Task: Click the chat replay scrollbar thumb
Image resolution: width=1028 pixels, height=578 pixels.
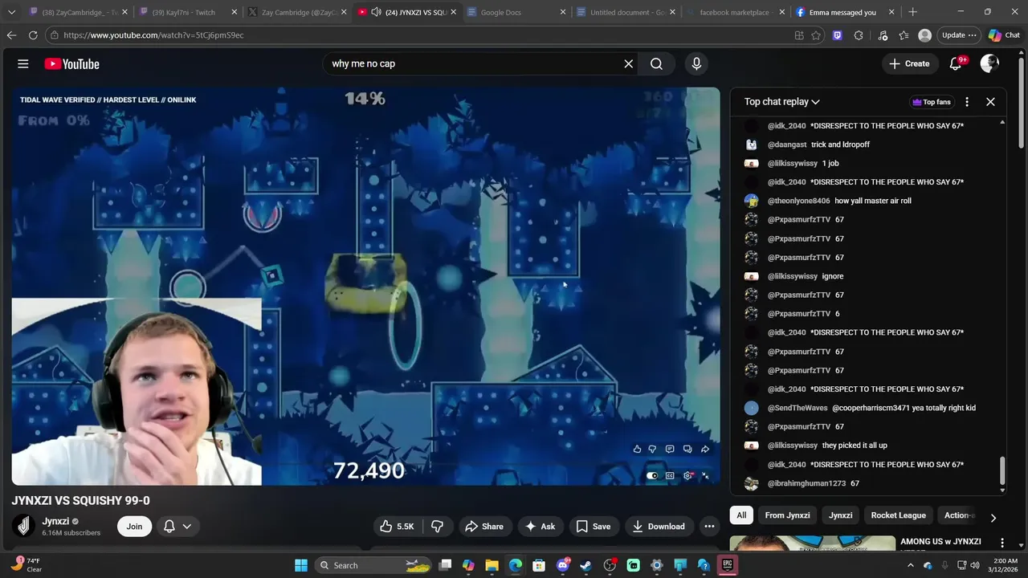Action: click(1002, 471)
